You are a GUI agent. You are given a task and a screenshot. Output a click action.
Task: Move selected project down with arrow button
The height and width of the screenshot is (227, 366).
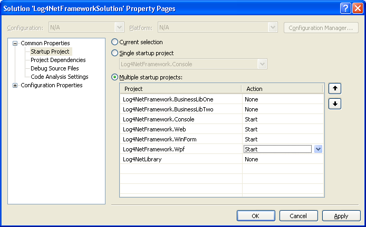(x=335, y=104)
